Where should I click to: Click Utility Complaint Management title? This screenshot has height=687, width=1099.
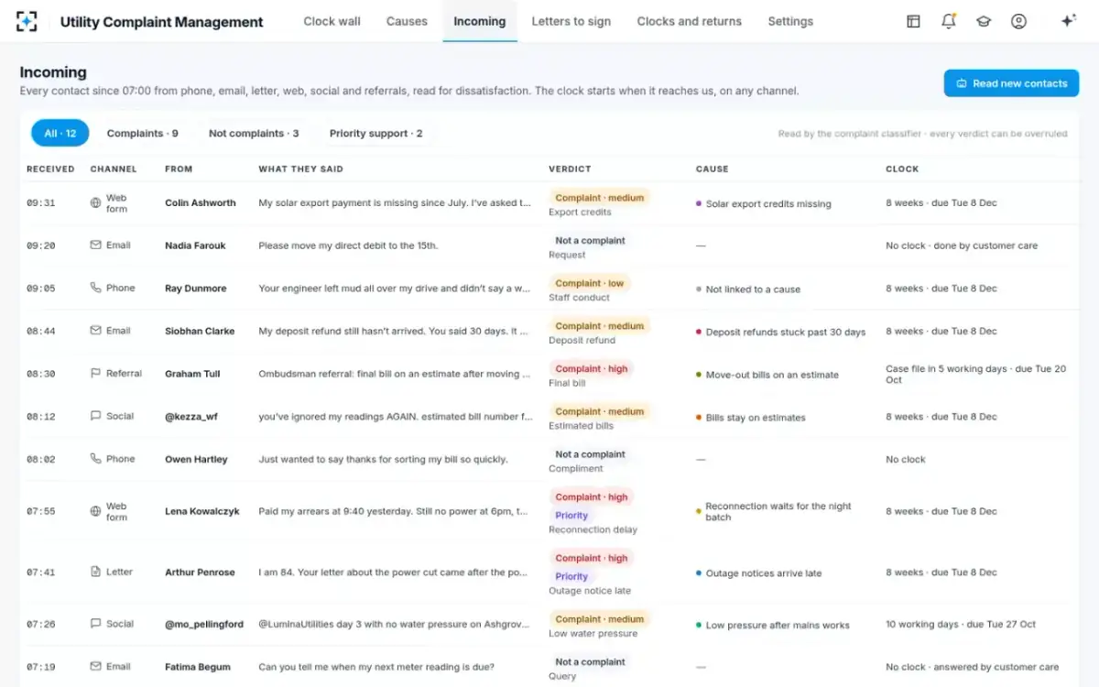[161, 22]
